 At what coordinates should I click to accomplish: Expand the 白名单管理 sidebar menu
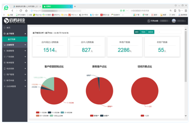click(x=15, y=86)
